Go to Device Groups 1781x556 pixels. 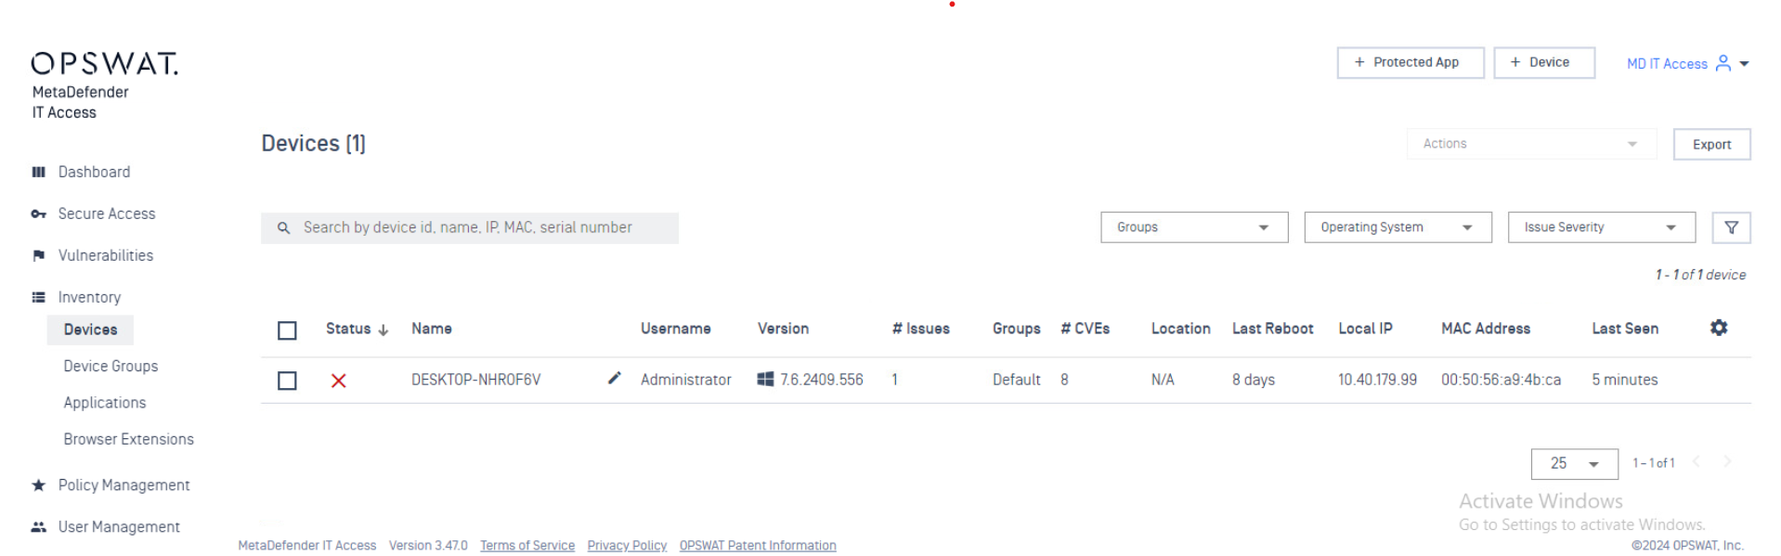point(110,366)
